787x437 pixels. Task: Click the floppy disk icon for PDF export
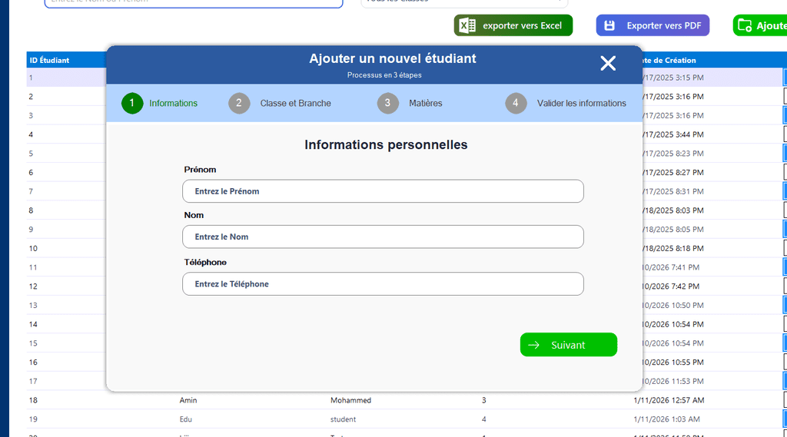point(609,25)
